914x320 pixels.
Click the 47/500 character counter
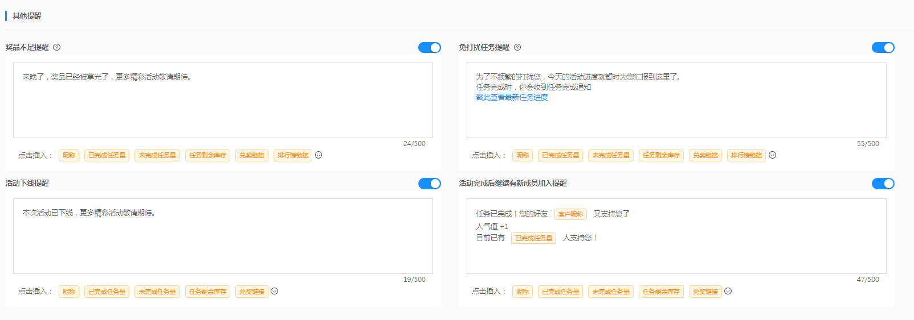(868, 280)
